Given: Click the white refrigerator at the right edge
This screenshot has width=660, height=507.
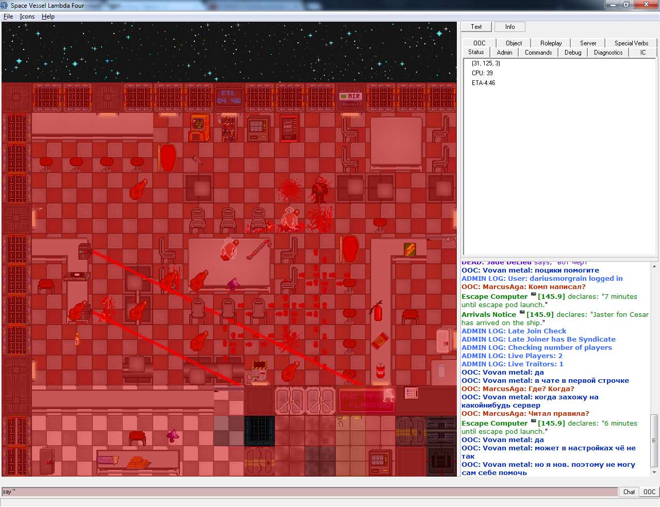Looking at the screenshot, I should tap(443, 340).
